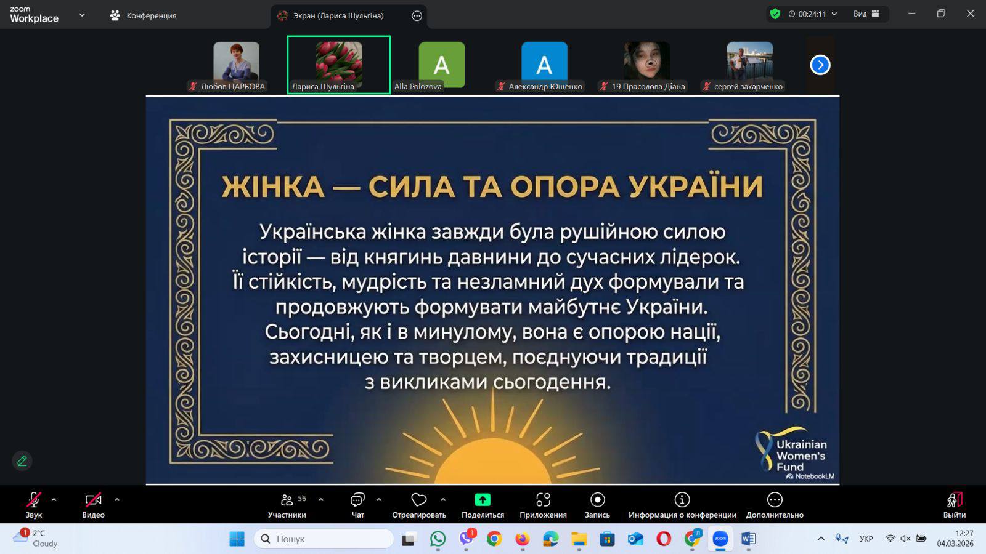Open the More options (Дополнительно) icon

775,500
